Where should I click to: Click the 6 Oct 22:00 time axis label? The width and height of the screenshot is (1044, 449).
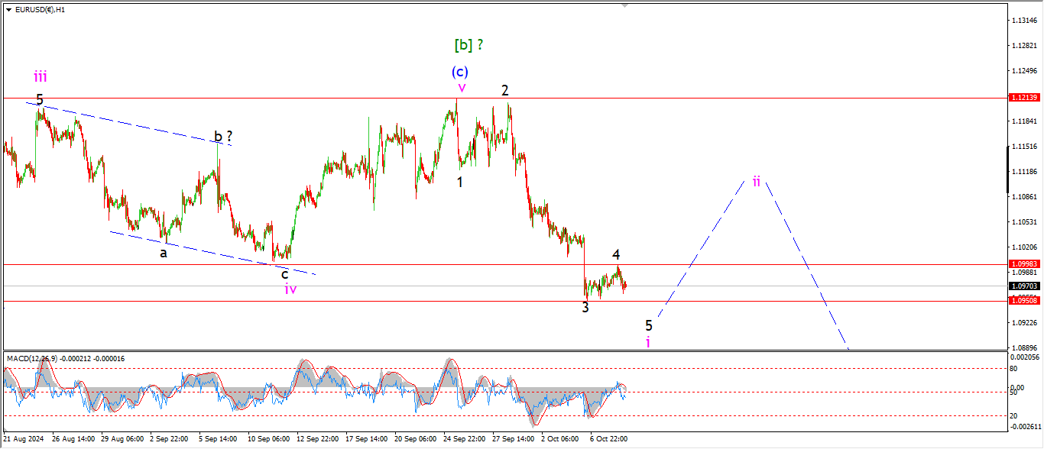click(x=608, y=439)
